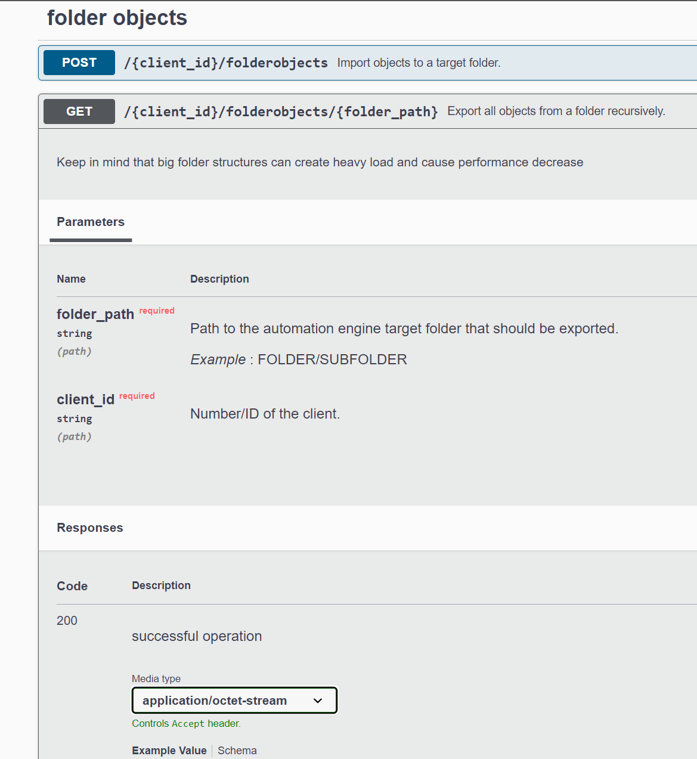This screenshot has width=697, height=759.
Task: Switch to the Schema tab
Action: (x=237, y=751)
